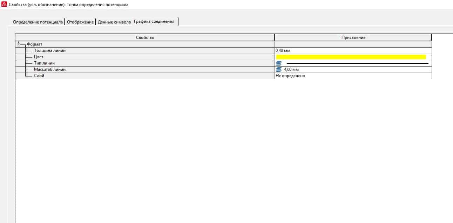The width and height of the screenshot is (453, 223).
Task: Select the Графика соединения tab
Action: tap(154, 21)
